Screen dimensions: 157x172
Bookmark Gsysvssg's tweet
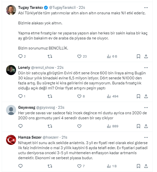(138, 126)
